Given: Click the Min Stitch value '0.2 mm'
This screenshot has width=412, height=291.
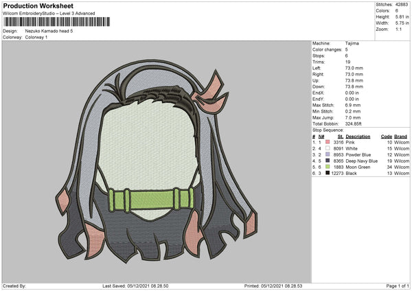Looking at the screenshot, I should [353, 111].
